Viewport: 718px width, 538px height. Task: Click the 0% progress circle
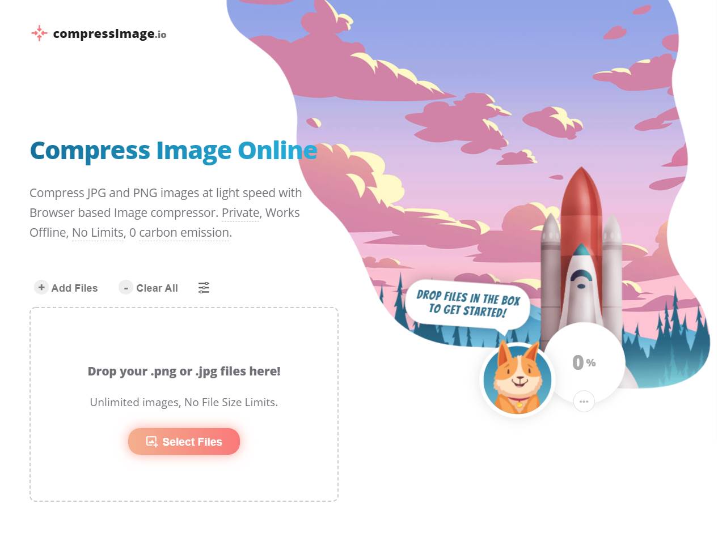[584, 362]
